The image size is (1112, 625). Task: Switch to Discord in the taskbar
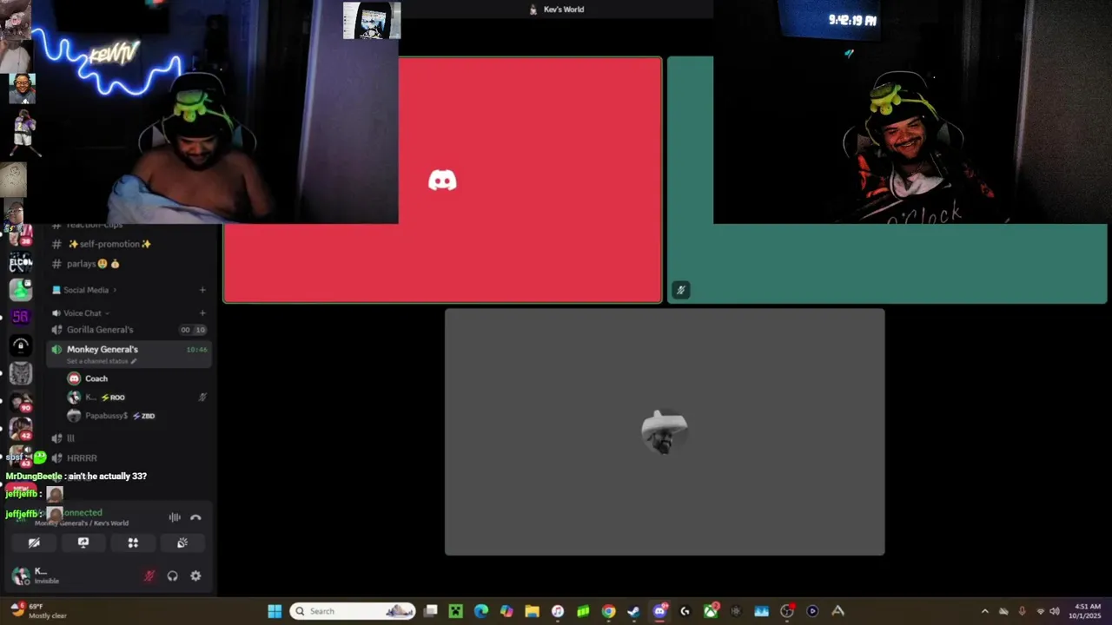[659, 611]
